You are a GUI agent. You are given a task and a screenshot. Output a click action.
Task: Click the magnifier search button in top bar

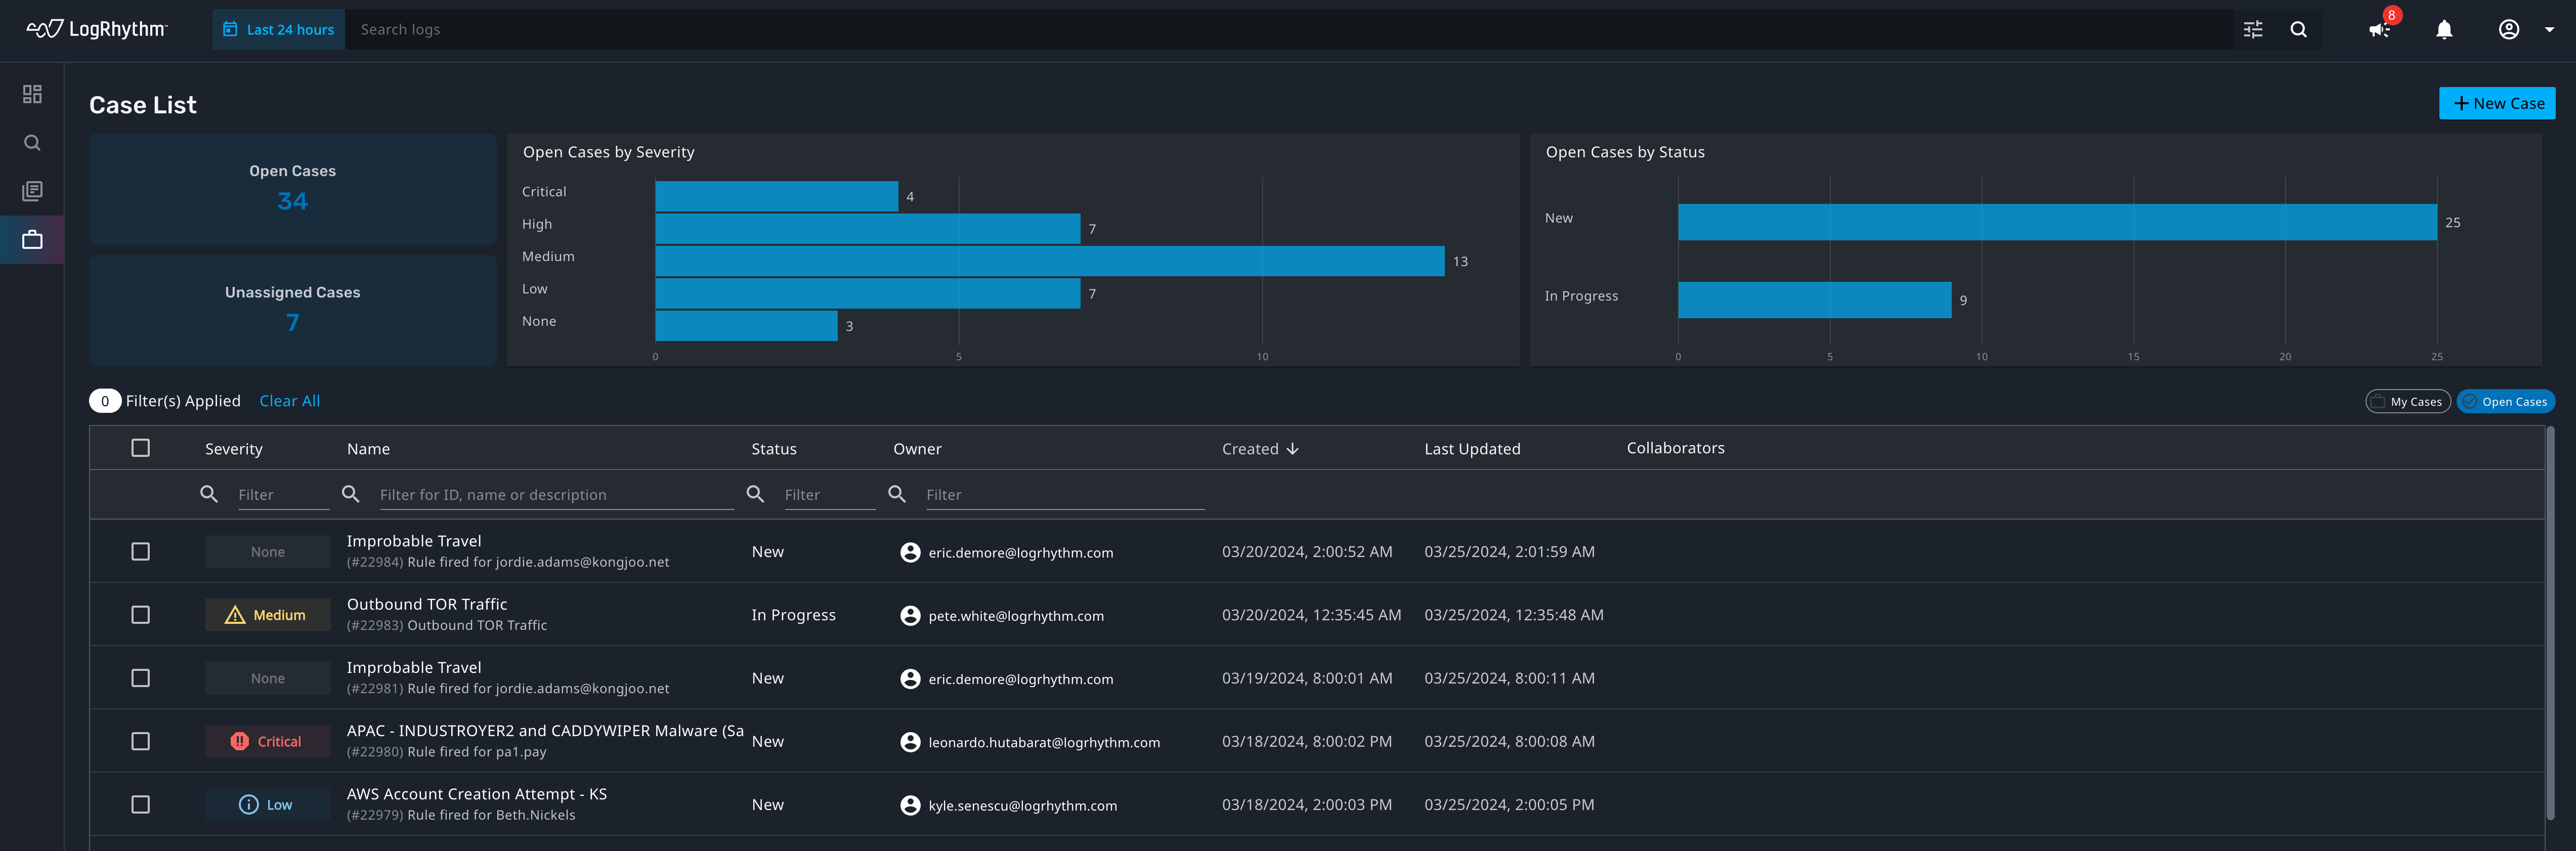tap(2299, 30)
